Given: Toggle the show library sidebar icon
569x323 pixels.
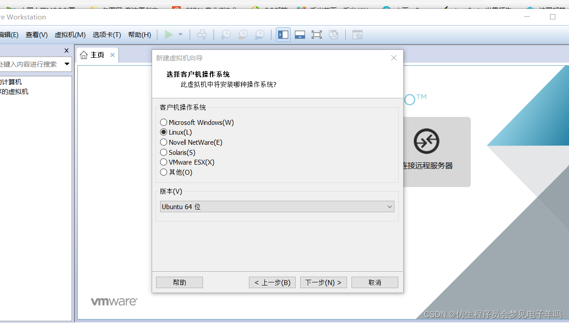Looking at the screenshot, I should pos(283,34).
